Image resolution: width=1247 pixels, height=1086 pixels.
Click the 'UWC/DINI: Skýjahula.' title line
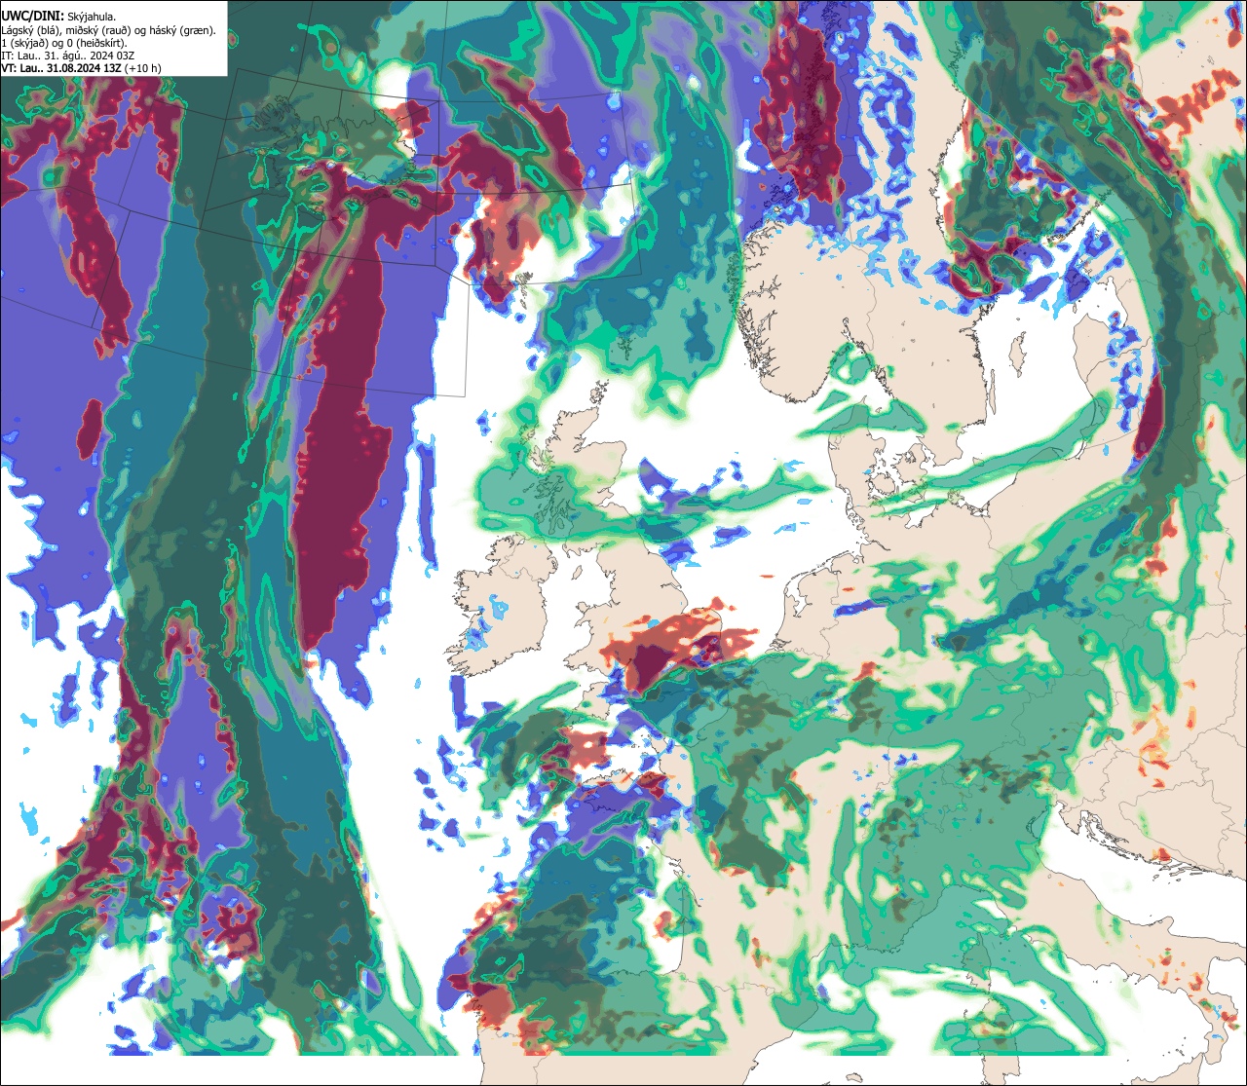click(59, 16)
